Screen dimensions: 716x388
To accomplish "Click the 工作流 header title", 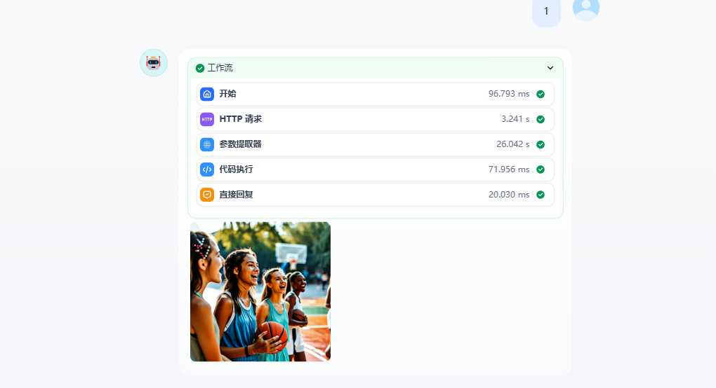I will (x=220, y=68).
